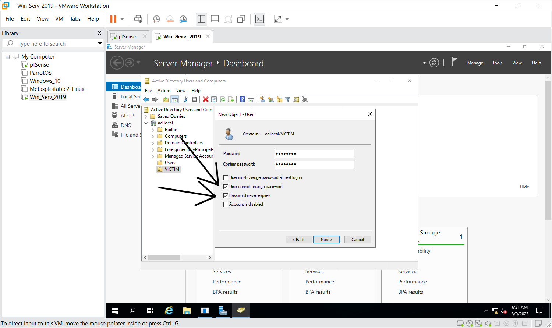Click the up one level folder icon
The width and height of the screenshot is (552, 328).
click(x=166, y=99)
